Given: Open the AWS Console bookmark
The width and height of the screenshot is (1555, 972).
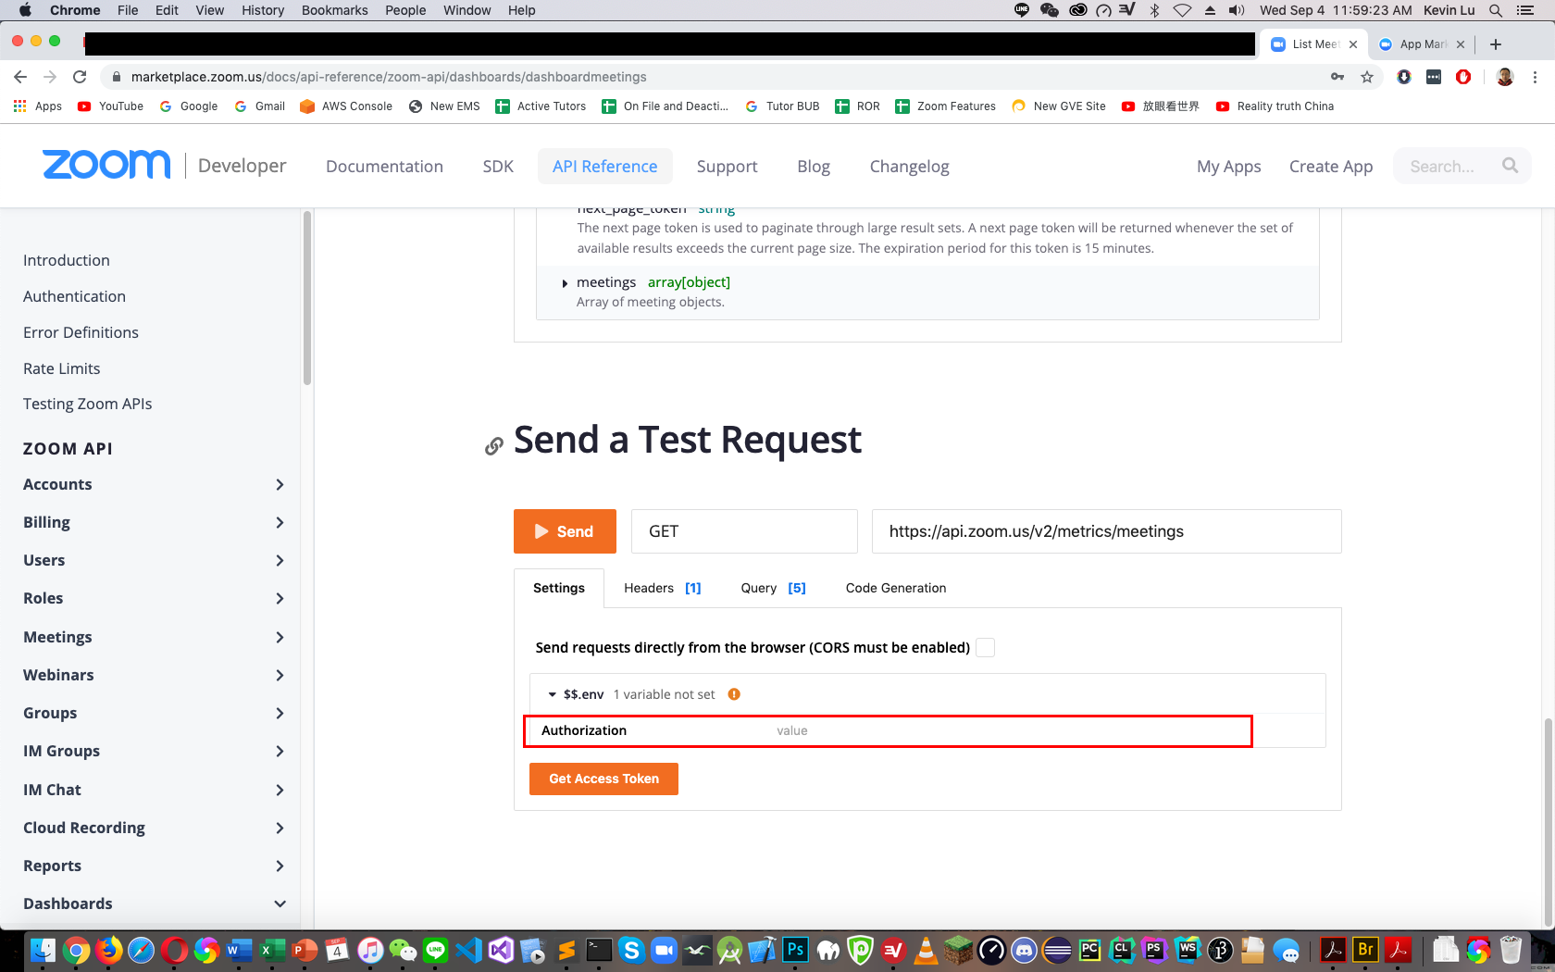Looking at the screenshot, I should tap(346, 106).
